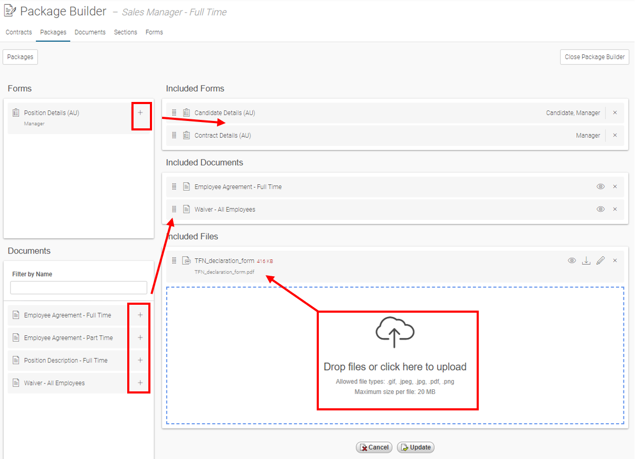Switch to the Contracts tab
The image size is (635, 459).
click(x=19, y=32)
